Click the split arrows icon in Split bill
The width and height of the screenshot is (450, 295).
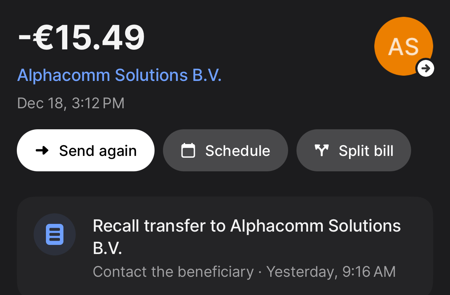tap(321, 151)
